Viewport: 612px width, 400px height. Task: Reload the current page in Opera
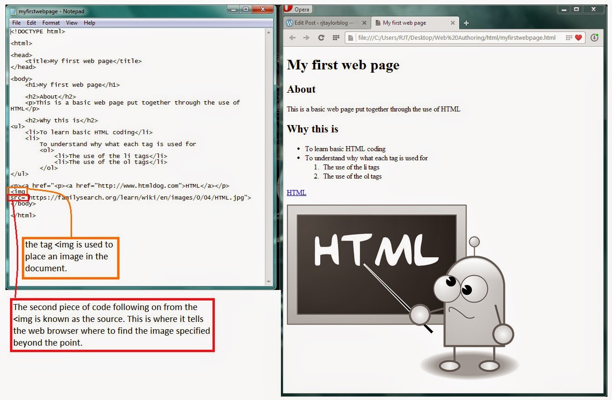(x=321, y=37)
